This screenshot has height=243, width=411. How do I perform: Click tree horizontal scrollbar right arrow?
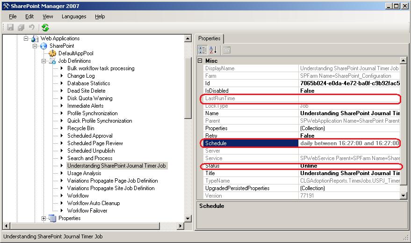pos(180,226)
